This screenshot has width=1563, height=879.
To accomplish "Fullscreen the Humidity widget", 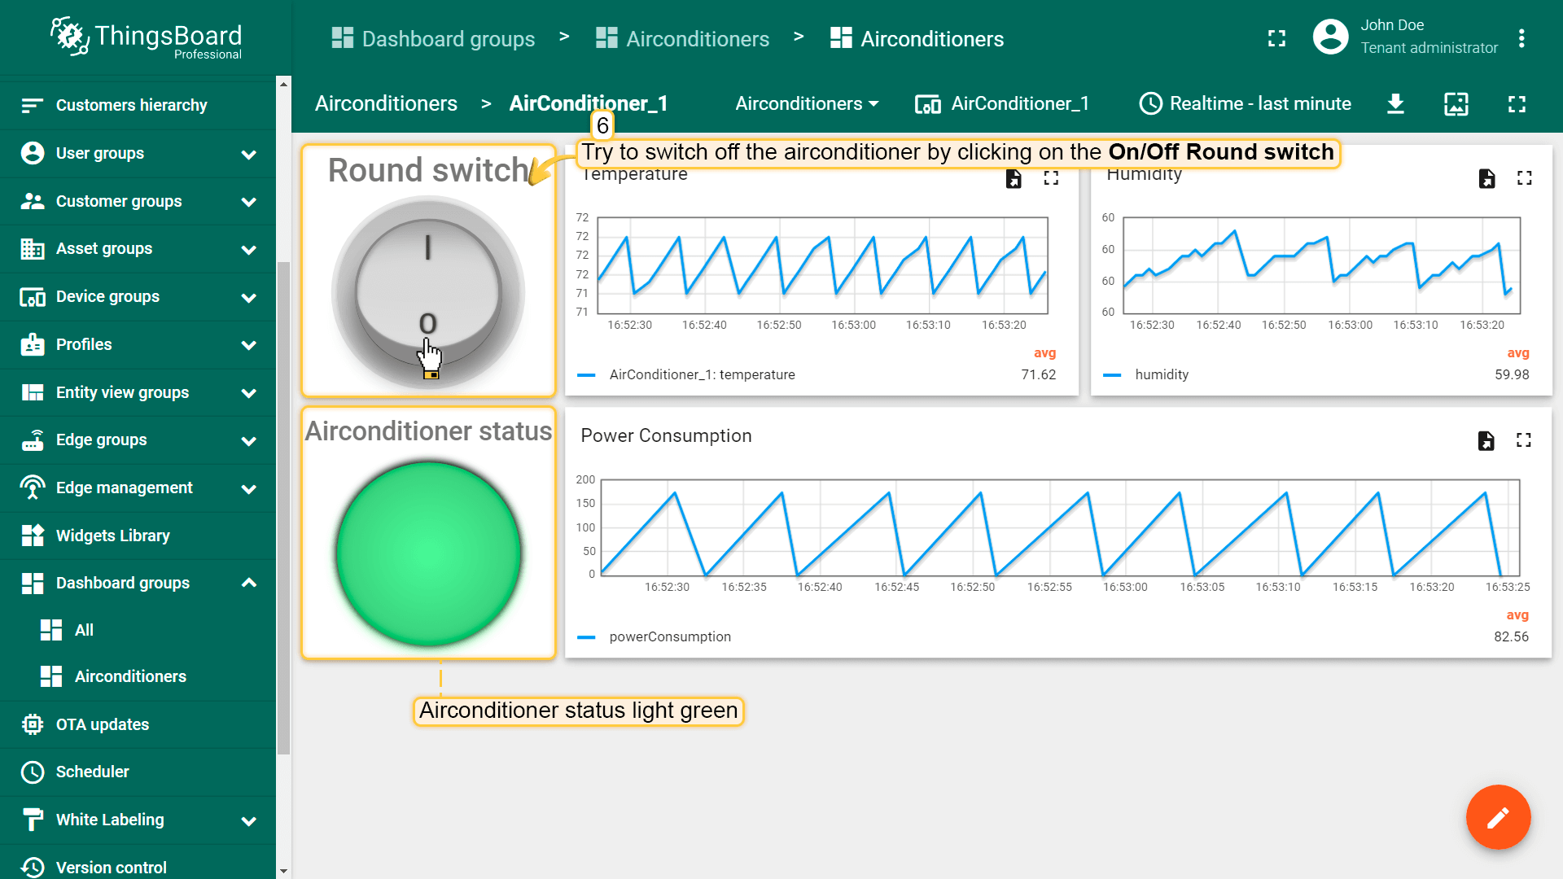I will (1525, 178).
